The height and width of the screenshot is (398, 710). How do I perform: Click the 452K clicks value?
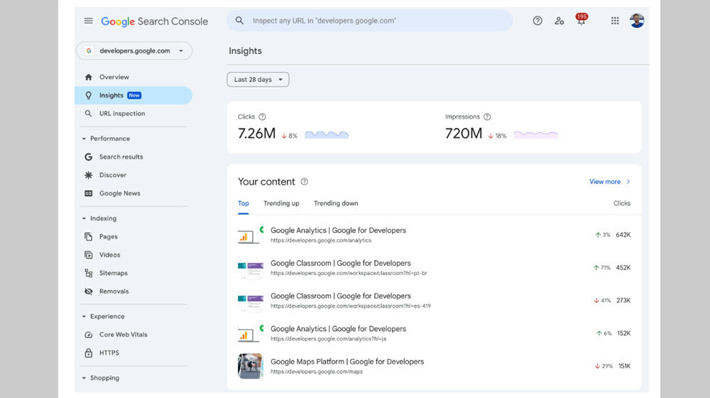(x=623, y=267)
